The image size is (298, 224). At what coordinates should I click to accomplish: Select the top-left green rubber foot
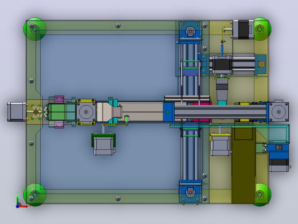click(35, 29)
